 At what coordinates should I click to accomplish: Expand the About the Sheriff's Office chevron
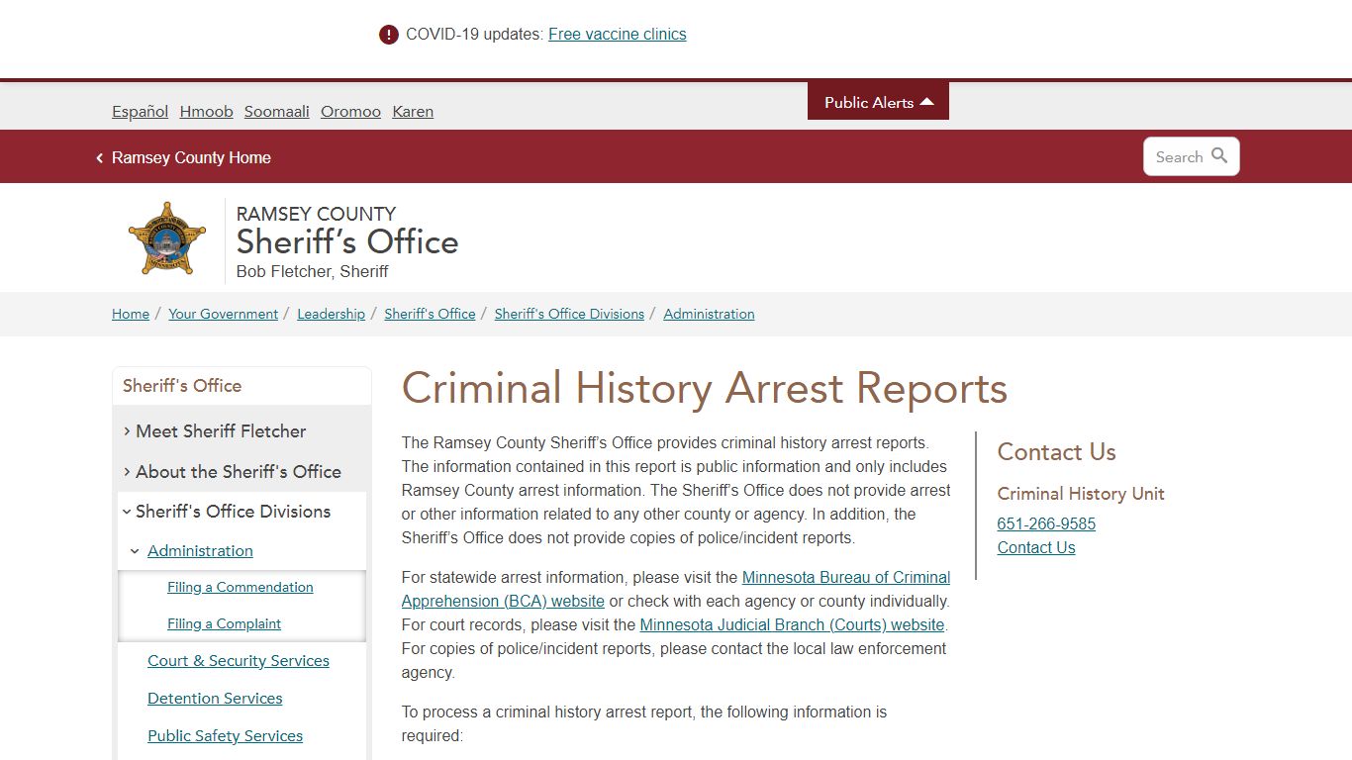tap(127, 472)
